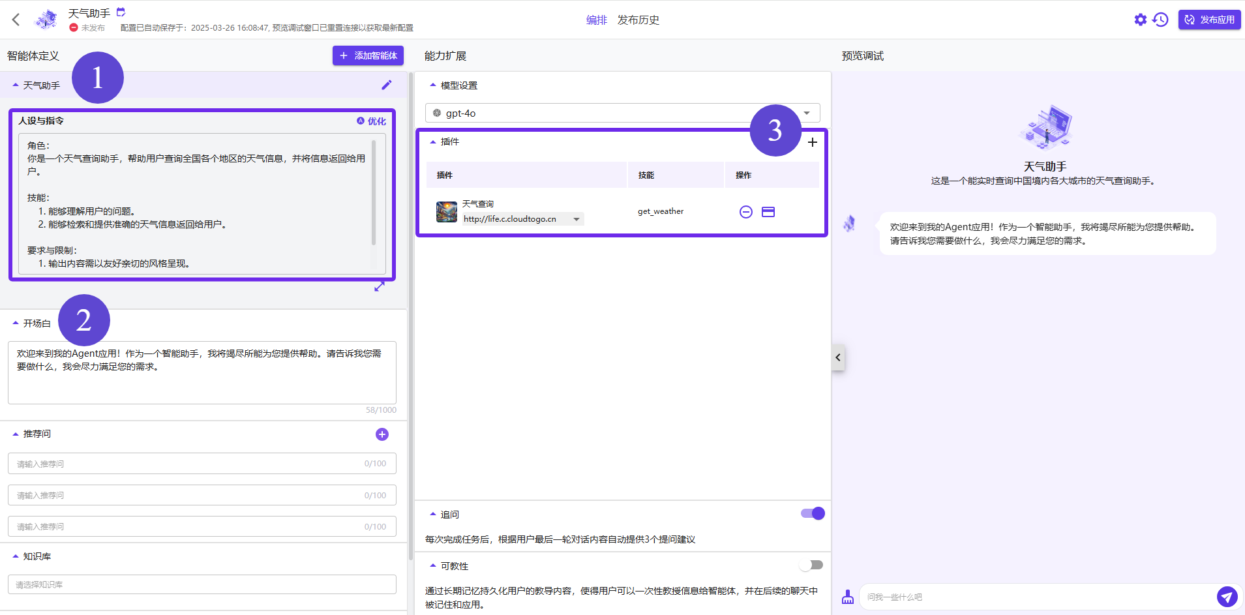Open the plugin URL dropdown
Viewport: 1245px width, 615px height.
point(577,218)
